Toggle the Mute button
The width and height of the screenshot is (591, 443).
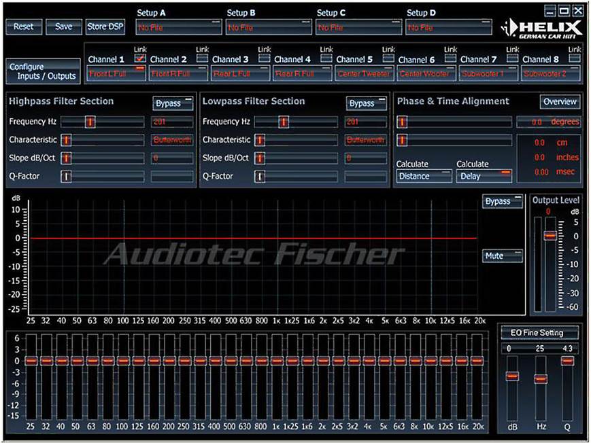click(x=503, y=255)
